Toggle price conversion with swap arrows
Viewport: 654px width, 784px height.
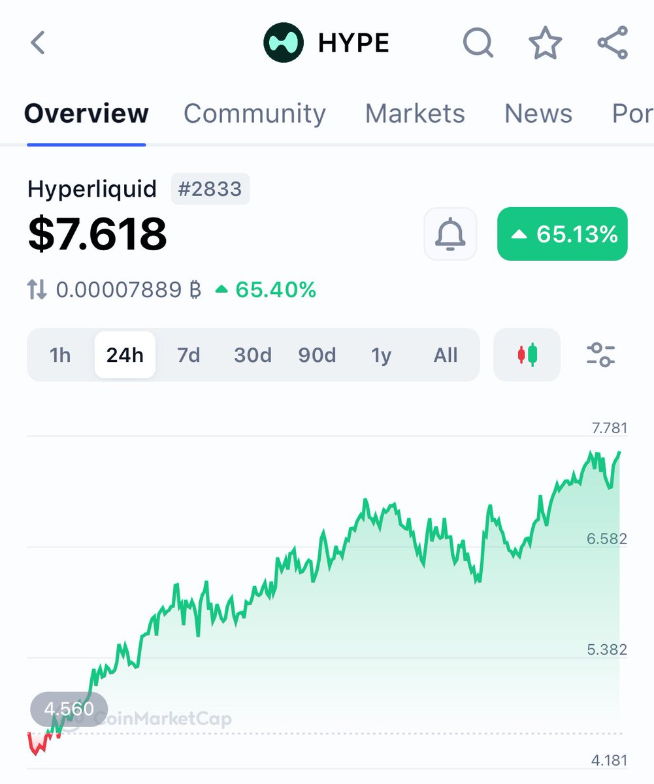[x=37, y=289]
